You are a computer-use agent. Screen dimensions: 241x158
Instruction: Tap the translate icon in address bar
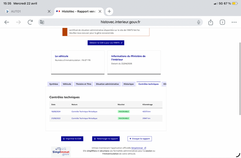(x=42, y=22)
